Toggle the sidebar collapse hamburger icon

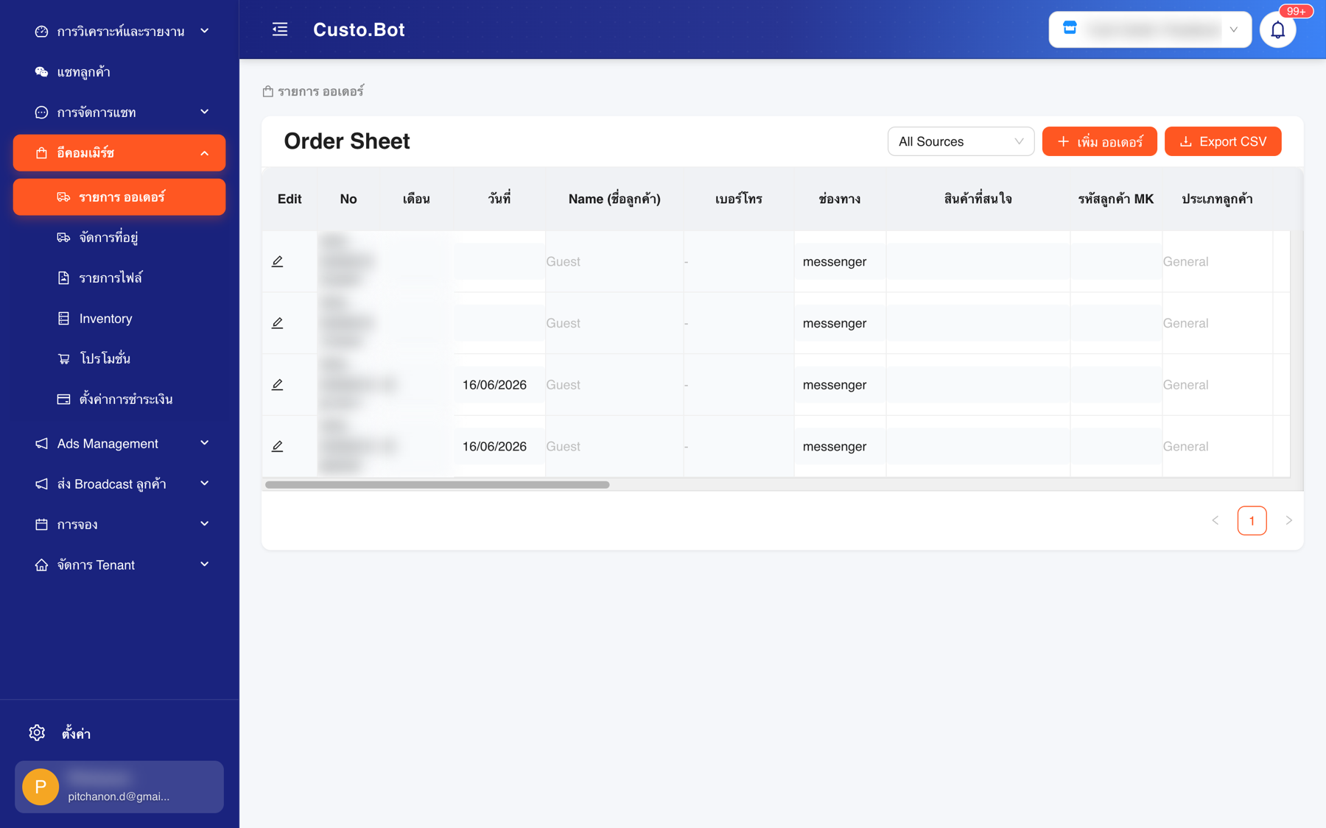tap(280, 29)
